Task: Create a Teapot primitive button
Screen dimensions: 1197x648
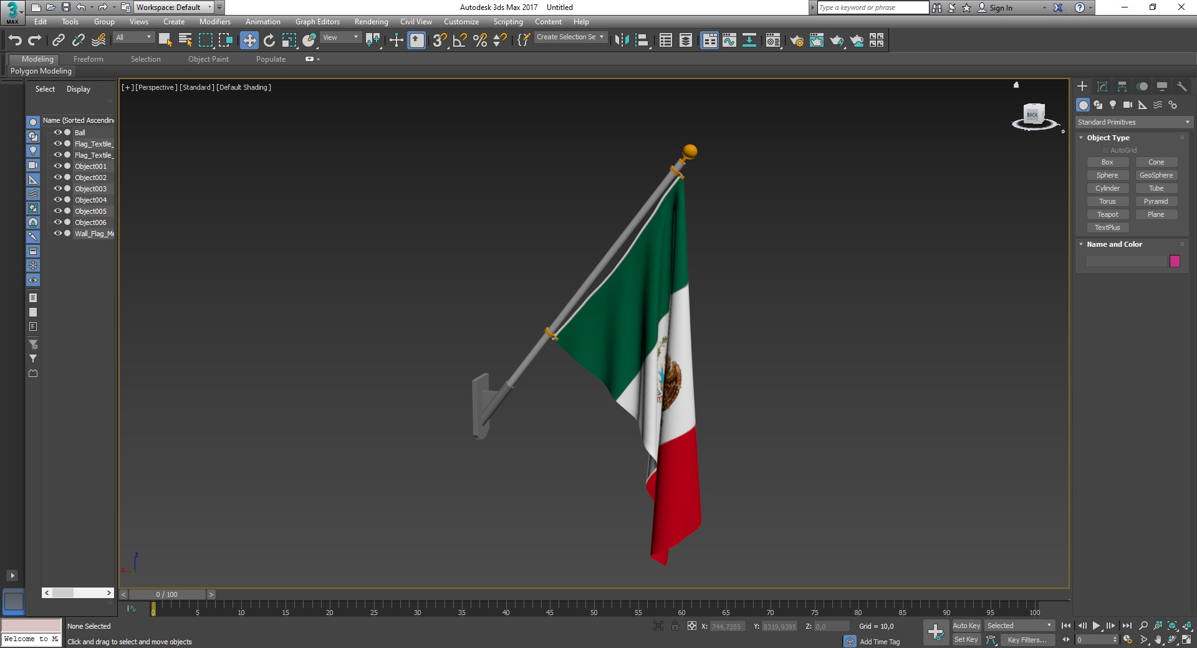Action: 1108,214
